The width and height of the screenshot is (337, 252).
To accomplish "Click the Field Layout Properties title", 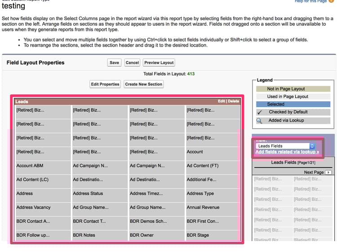I will point(35,63).
